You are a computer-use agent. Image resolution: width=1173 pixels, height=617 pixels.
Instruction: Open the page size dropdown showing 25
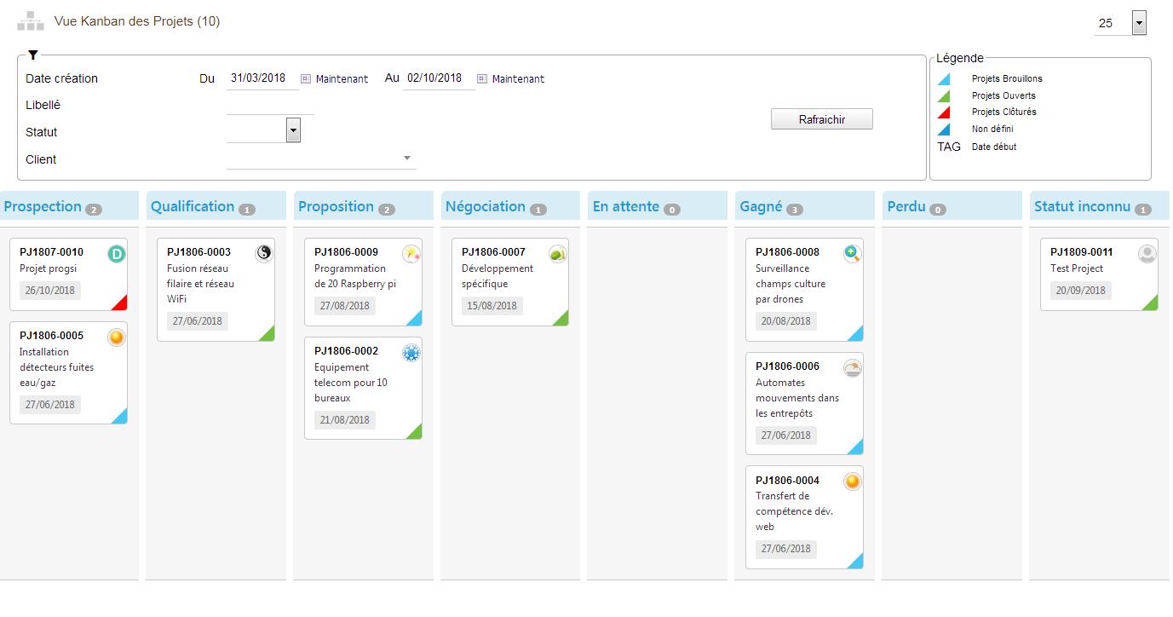click(1139, 23)
